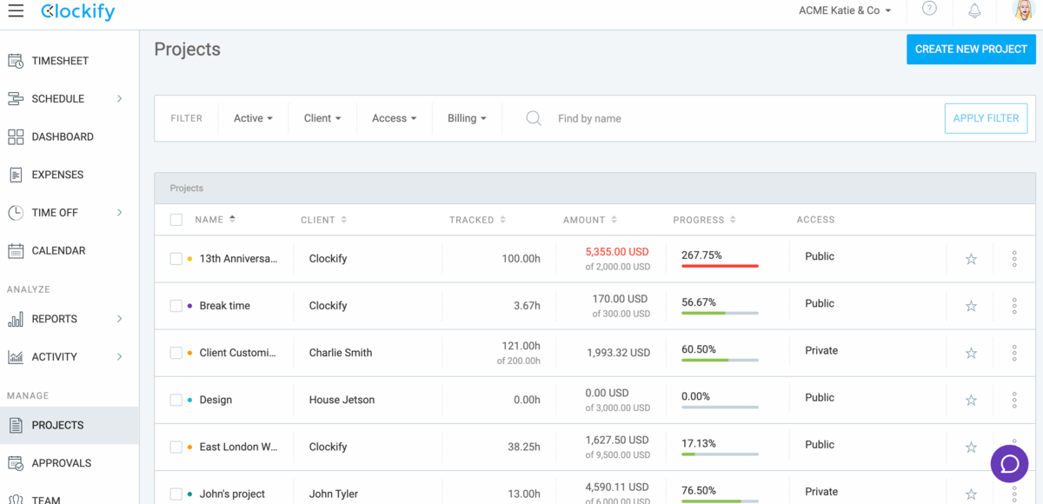
Task: Click the Dashboard grid icon
Action: click(x=16, y=137)
